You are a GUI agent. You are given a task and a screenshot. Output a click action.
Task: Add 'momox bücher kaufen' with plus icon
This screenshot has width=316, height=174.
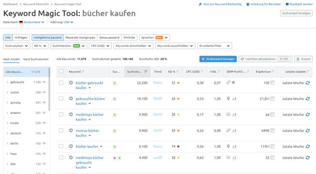[x=71, y=131]
